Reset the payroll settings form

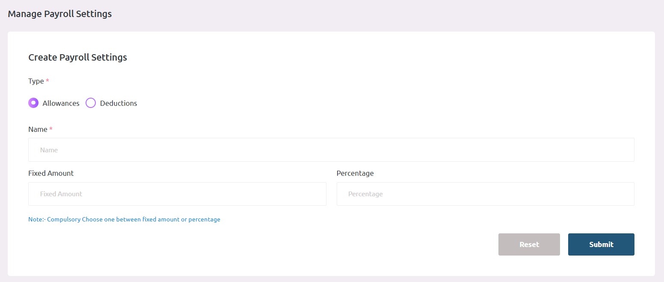coord(529,244)
